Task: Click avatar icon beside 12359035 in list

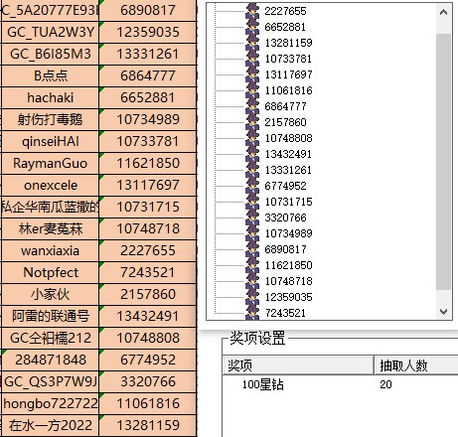Action: click(252, 297)
